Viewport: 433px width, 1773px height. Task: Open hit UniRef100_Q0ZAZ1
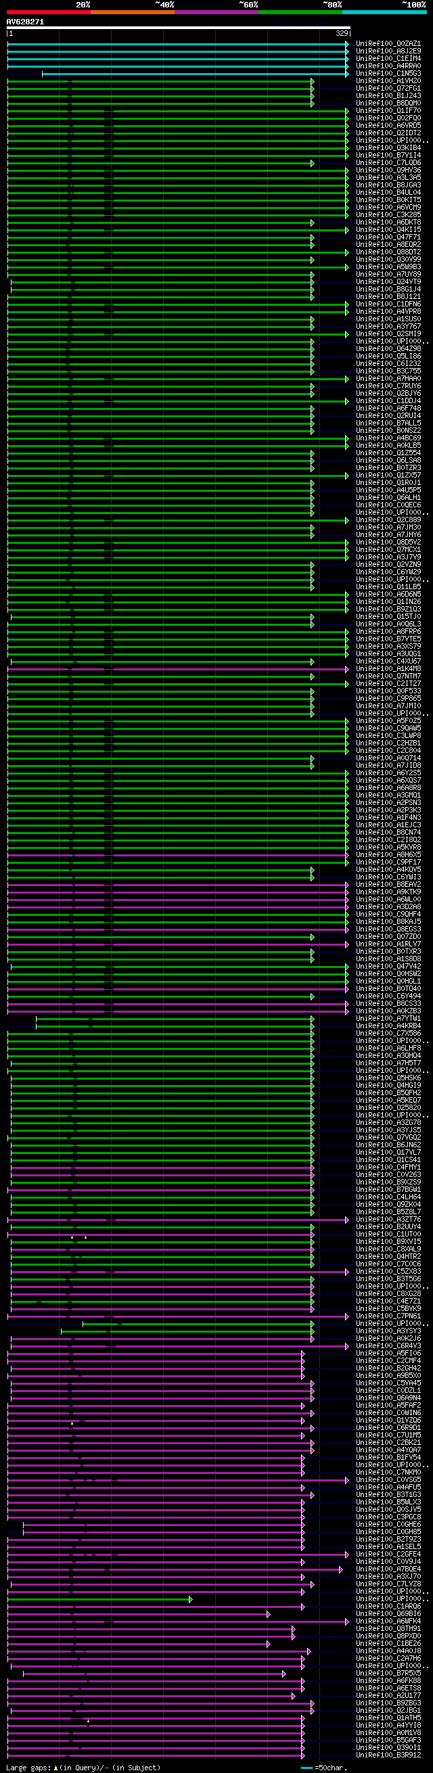[x=388, y=44]
